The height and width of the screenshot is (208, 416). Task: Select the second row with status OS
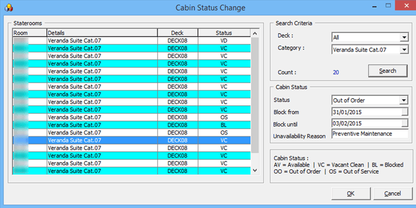(131, 132)
